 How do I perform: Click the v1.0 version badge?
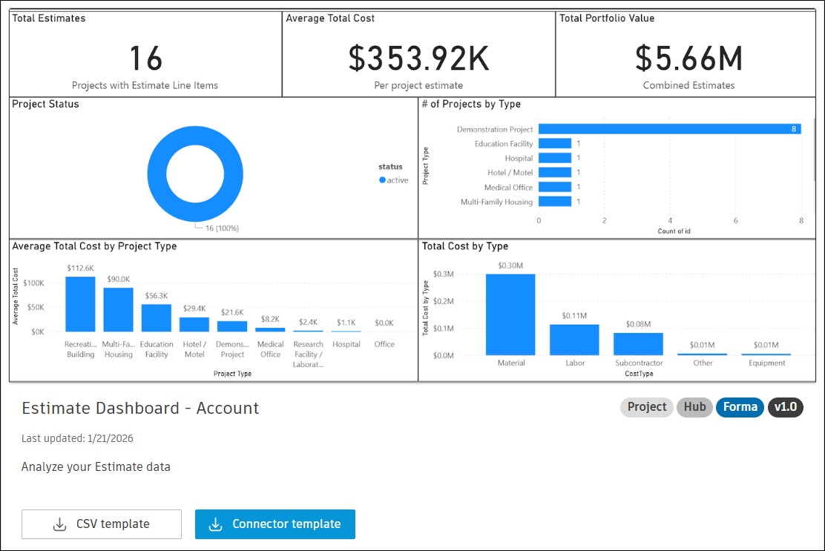pos(785,407)
